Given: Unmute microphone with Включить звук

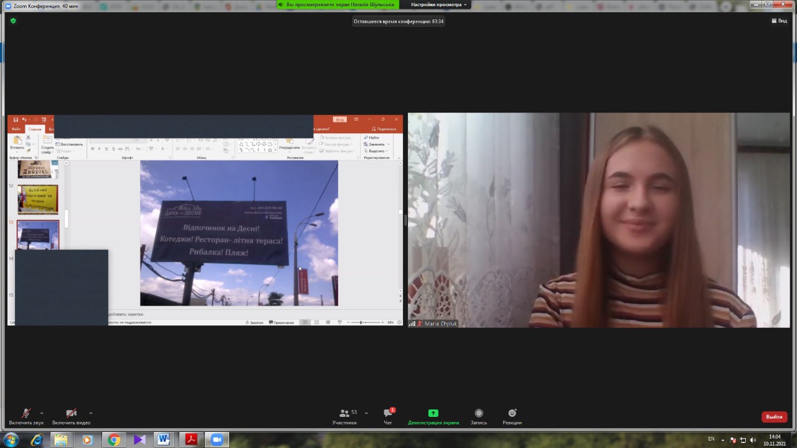Looking at the screenshot, I should [x=26, y=416].
